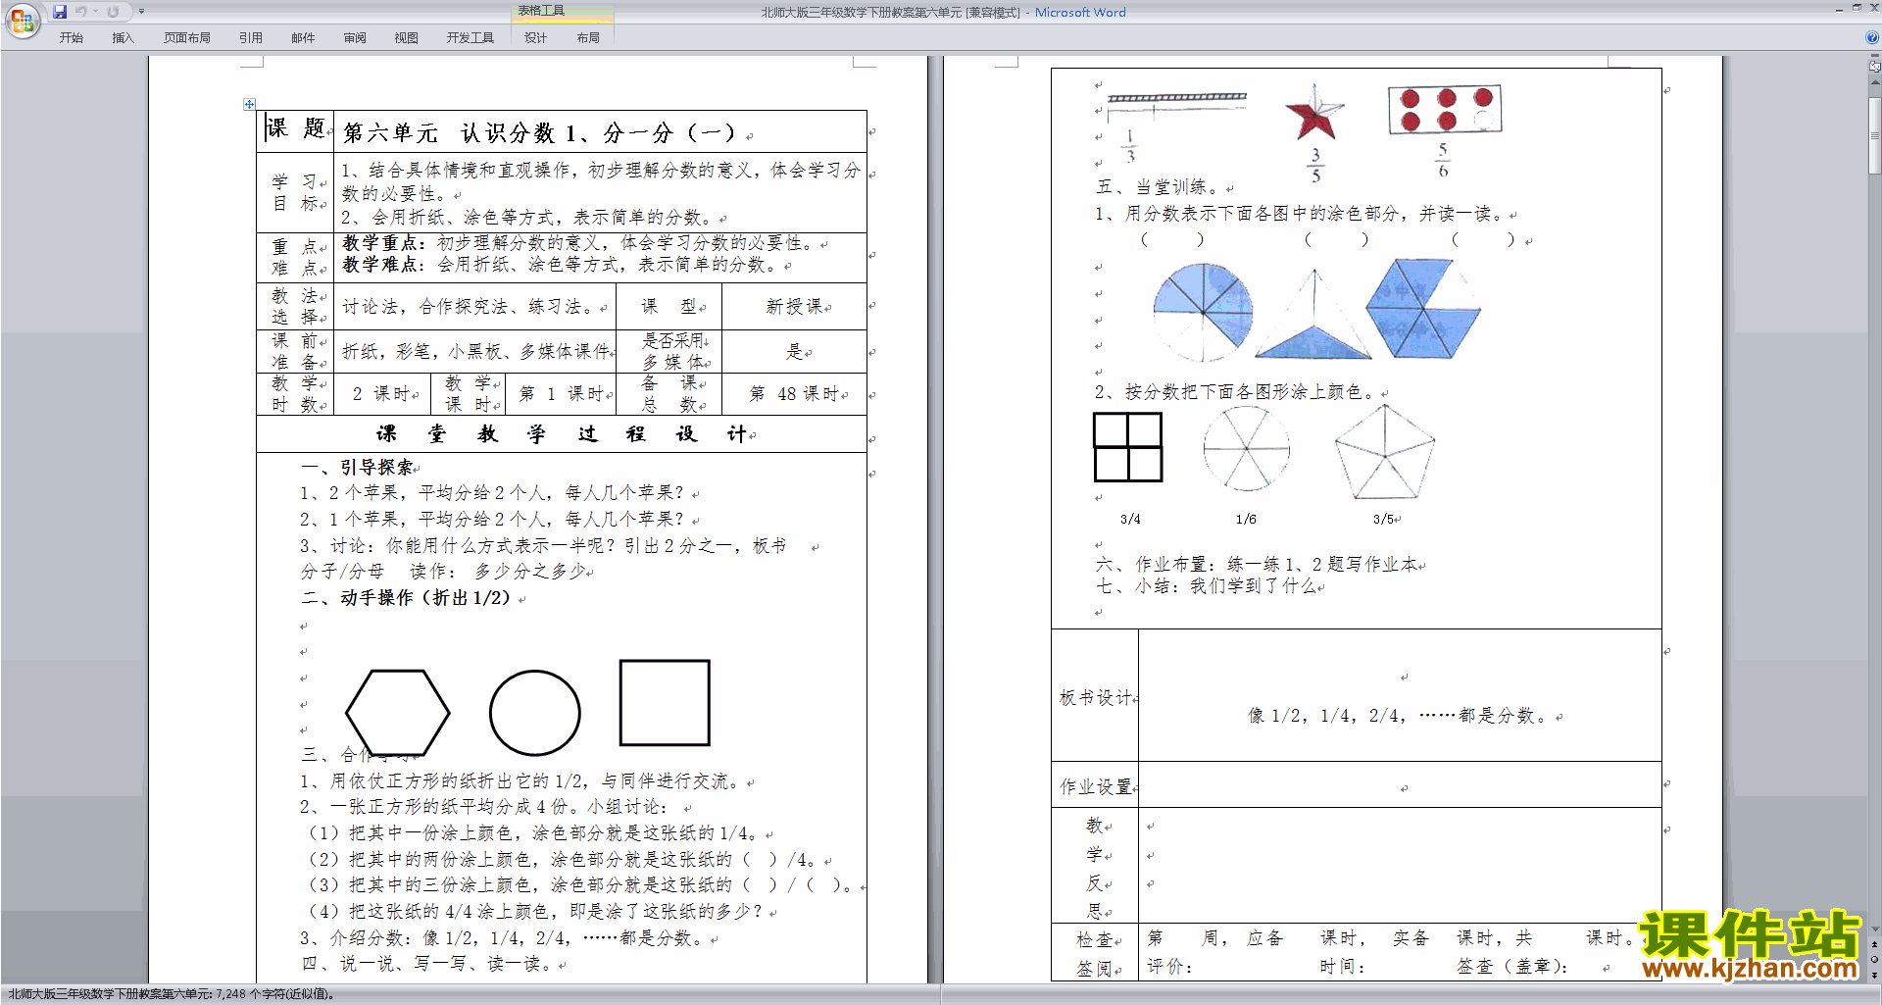Open the 邮件 ribbon tab
This screenshot has width=1882, height=1005.
pos(303,37)
